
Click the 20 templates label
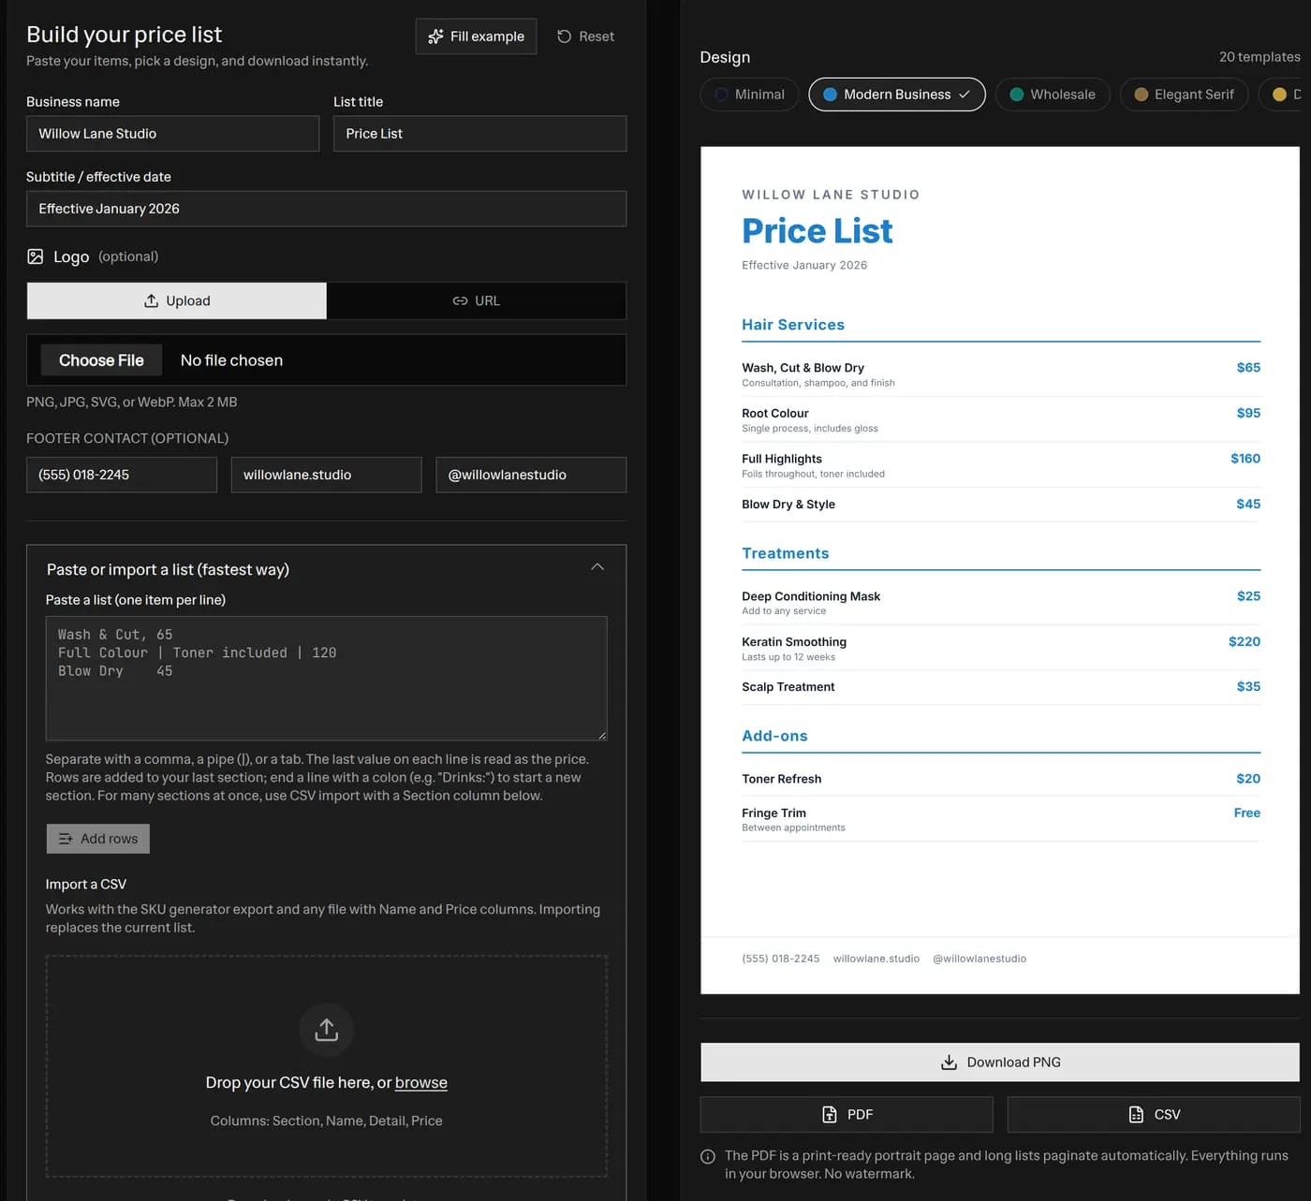coord(1259,57)
